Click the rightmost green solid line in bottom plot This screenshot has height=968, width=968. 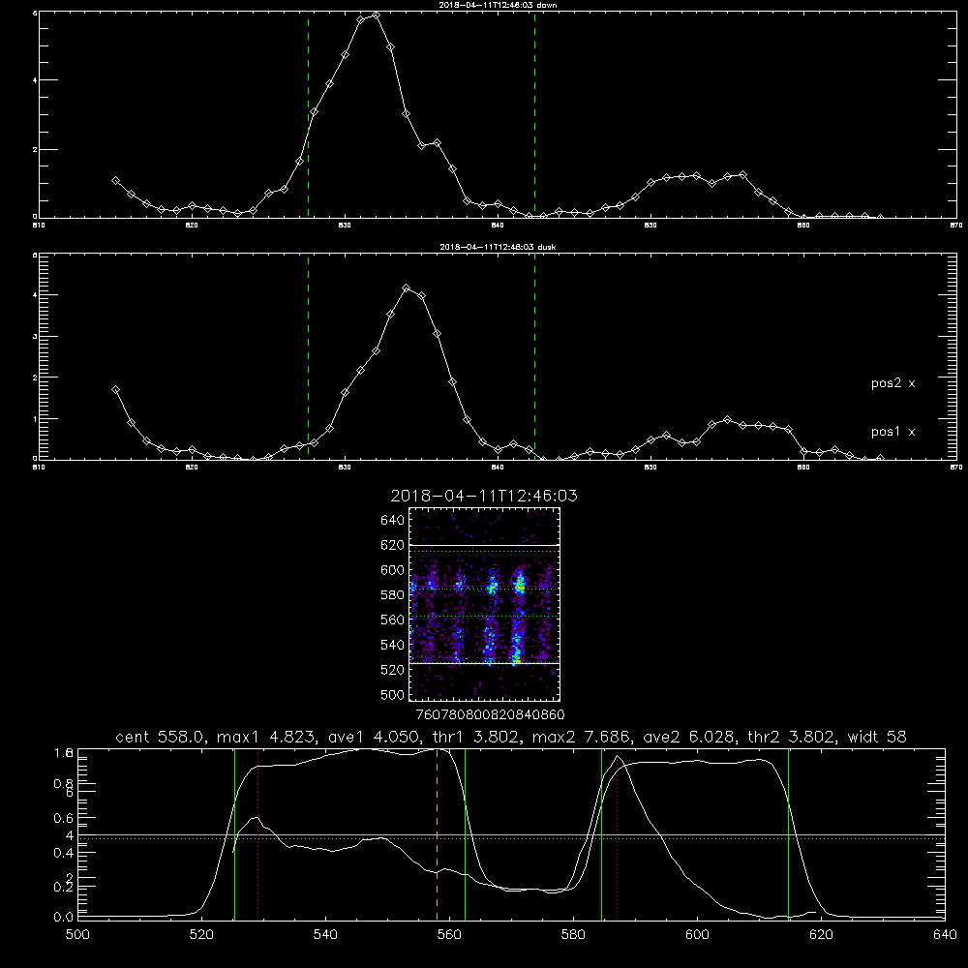[788, 834]
